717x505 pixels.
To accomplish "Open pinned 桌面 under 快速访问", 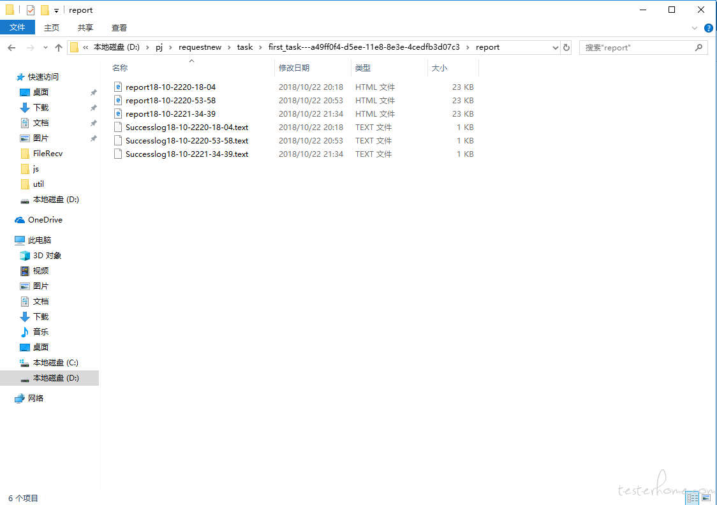I will click(41, 92).
